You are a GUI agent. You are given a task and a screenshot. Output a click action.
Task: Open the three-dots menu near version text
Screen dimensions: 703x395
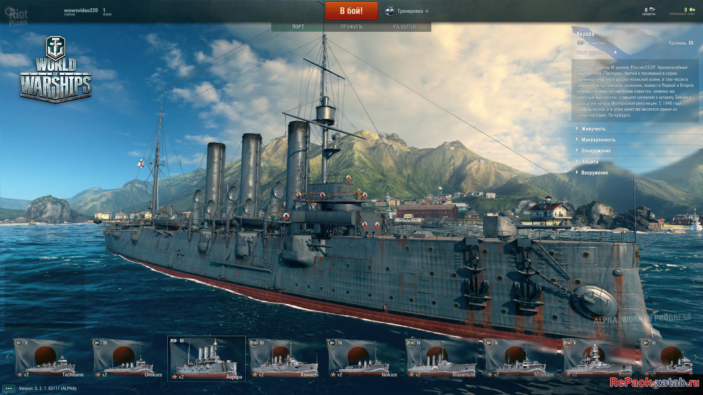click(9, 388)
